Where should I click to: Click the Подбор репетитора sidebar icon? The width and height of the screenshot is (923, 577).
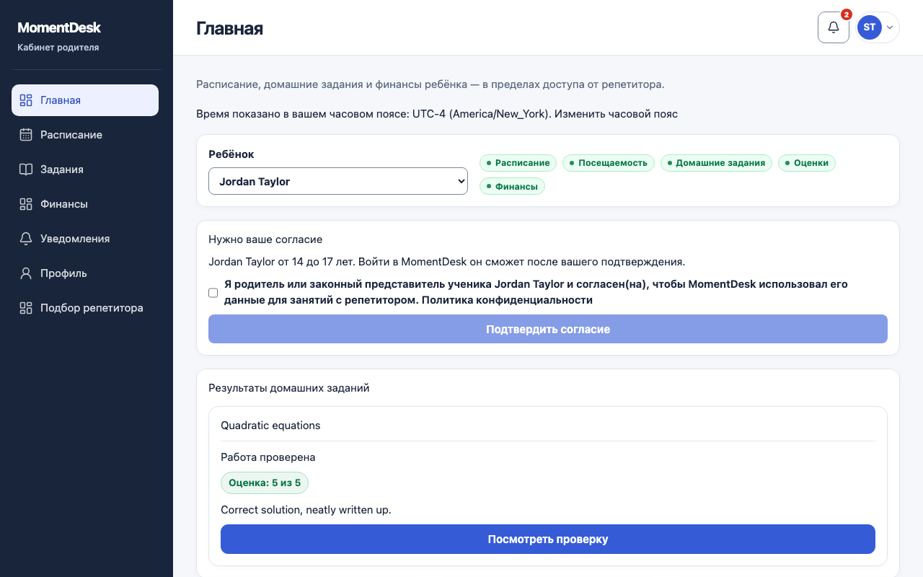(x=26, y=308)
